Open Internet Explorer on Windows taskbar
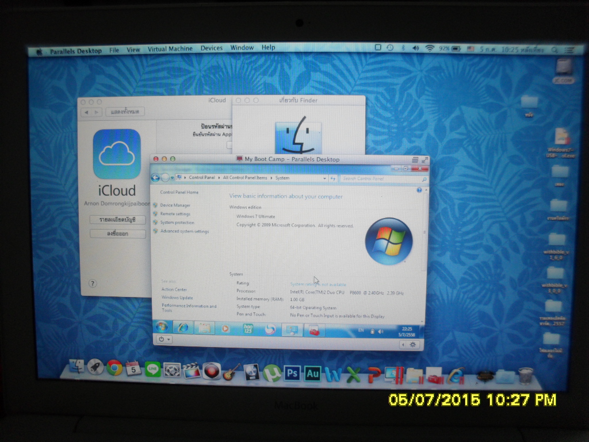The height and width of the screenshot is (442, 589). [x=183, y=327]
